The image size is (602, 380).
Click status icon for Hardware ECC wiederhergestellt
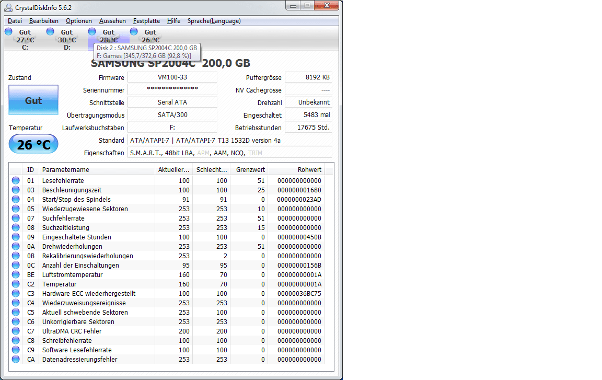[16, 293]
